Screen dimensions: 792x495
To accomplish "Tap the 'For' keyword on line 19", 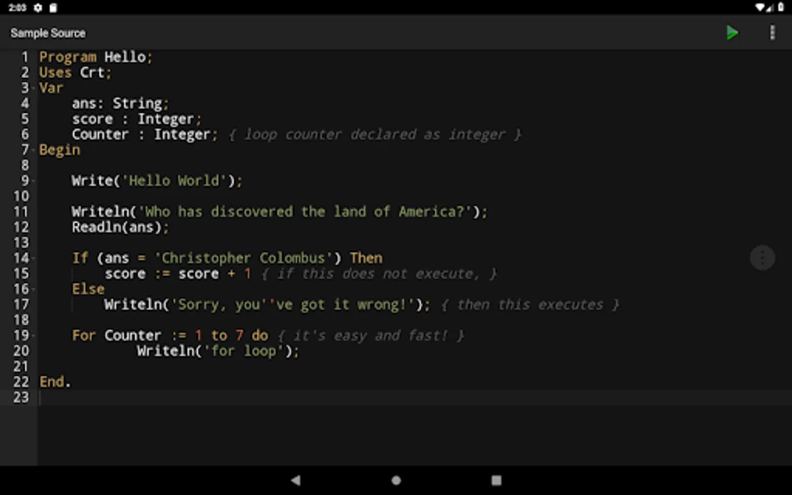I will pyautogui.click(x=84, y=335).
